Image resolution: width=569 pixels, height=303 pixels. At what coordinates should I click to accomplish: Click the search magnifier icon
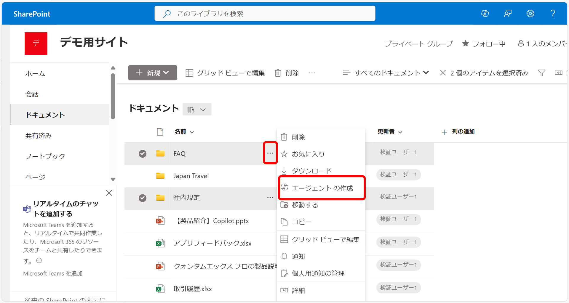point(167,14)
